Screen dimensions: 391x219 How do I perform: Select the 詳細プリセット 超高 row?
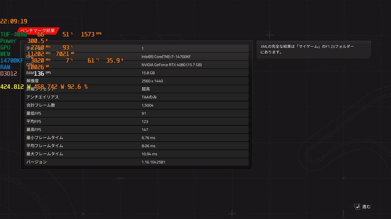[x=136, y=89]
